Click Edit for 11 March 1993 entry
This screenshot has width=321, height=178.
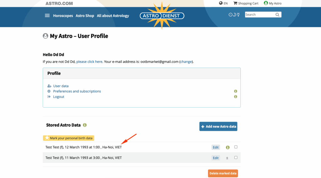(x=216, y=158)
